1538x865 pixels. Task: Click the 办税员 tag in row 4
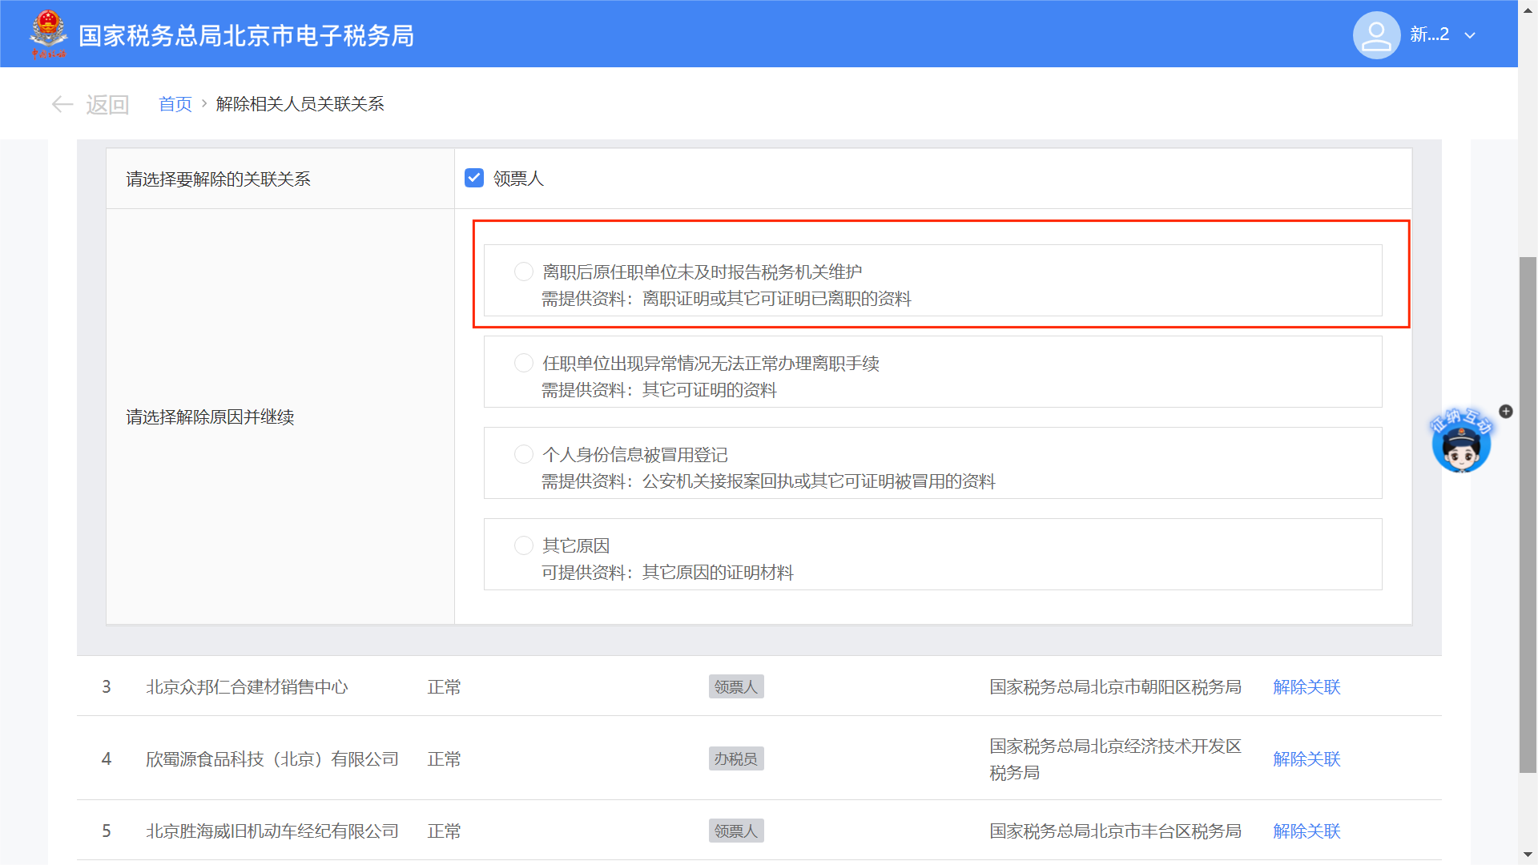[736, 758]
